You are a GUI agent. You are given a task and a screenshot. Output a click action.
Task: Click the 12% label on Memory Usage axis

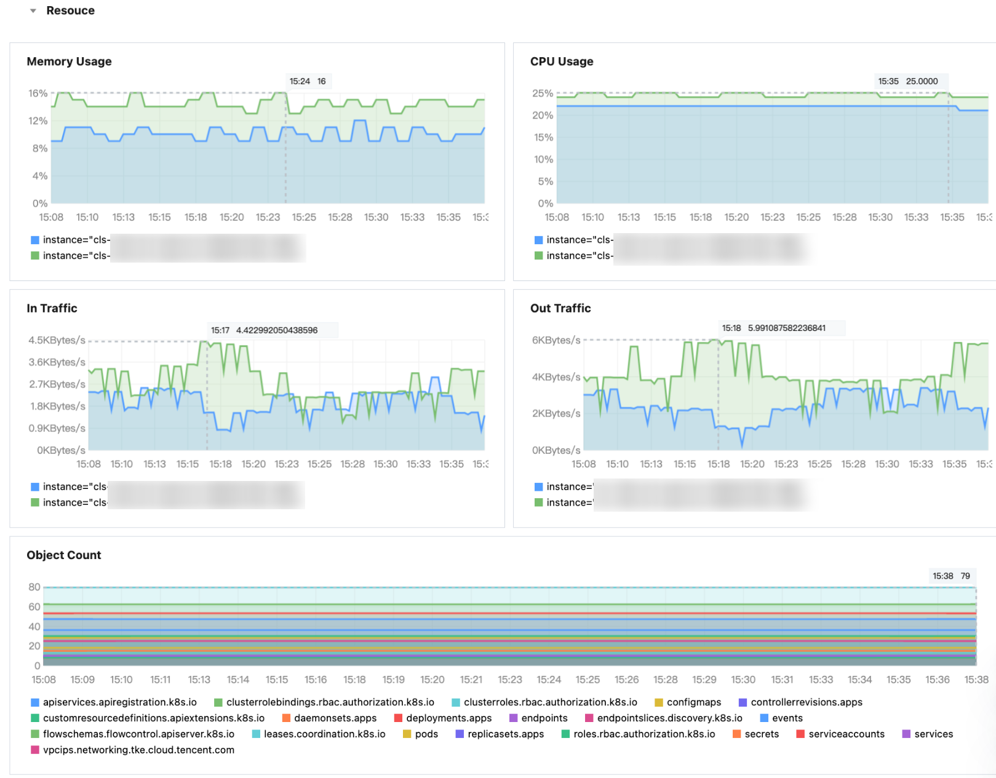click(38, 121)
